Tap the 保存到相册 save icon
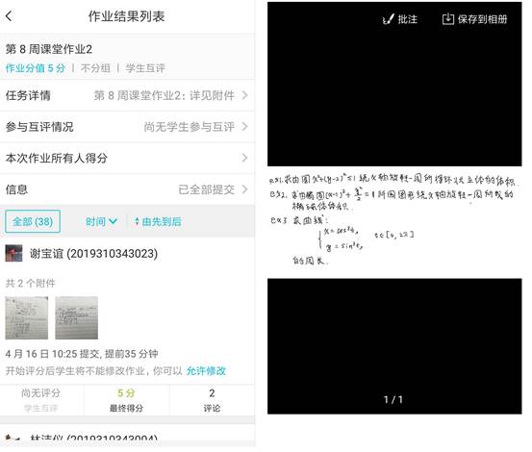This screenshot has width=532, height=452. [448, 18]
